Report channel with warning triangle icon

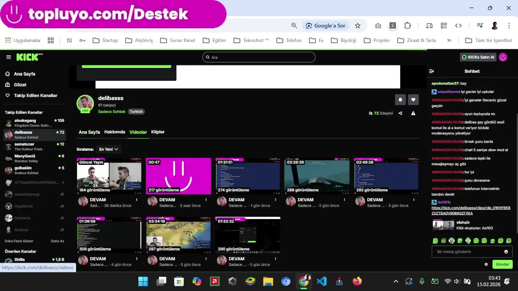click(x=413, y=113)
